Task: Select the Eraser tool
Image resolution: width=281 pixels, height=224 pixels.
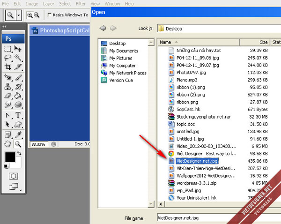Action: click(7, 96)
